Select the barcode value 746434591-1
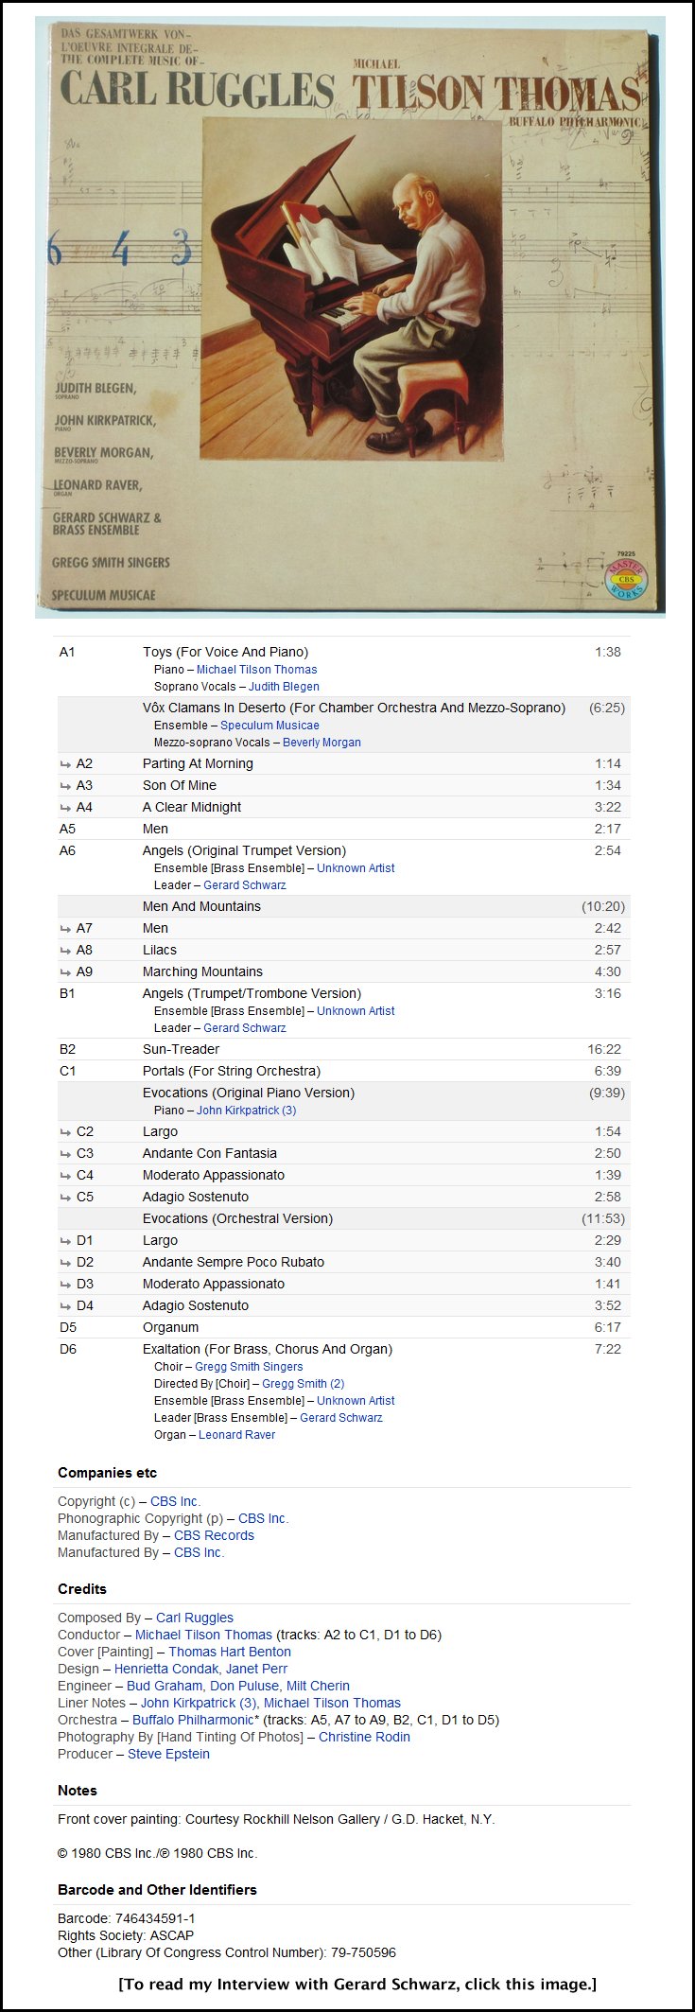 (155, 1918)
